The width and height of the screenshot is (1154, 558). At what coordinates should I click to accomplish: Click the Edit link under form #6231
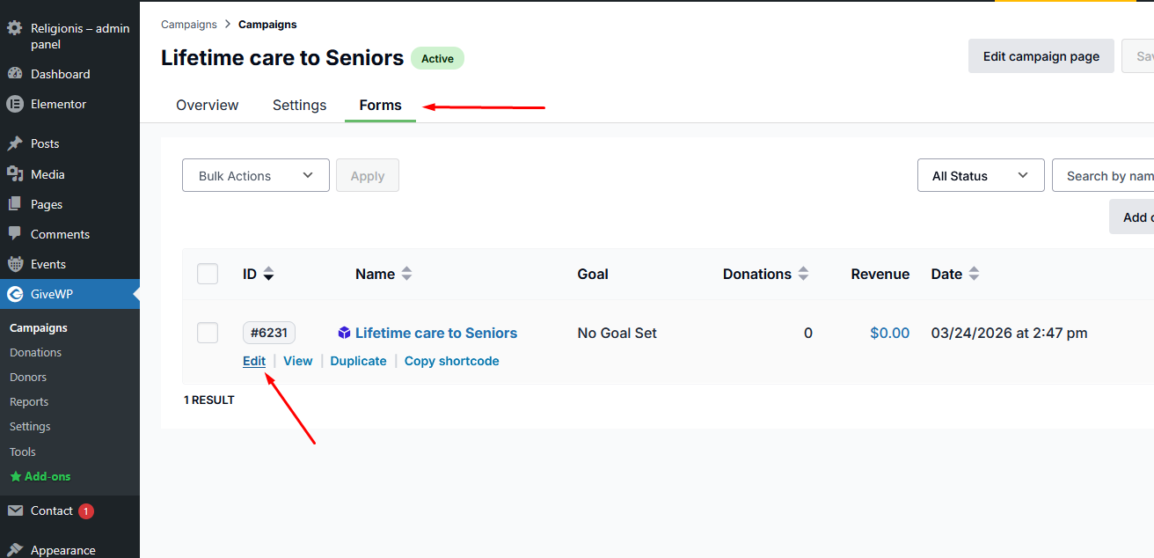pos(254,361)
